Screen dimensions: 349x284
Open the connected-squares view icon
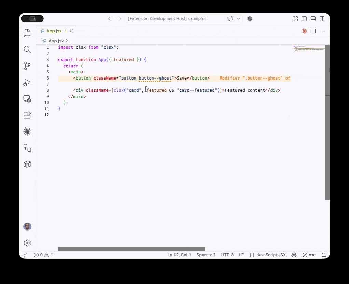pos(27,148)
